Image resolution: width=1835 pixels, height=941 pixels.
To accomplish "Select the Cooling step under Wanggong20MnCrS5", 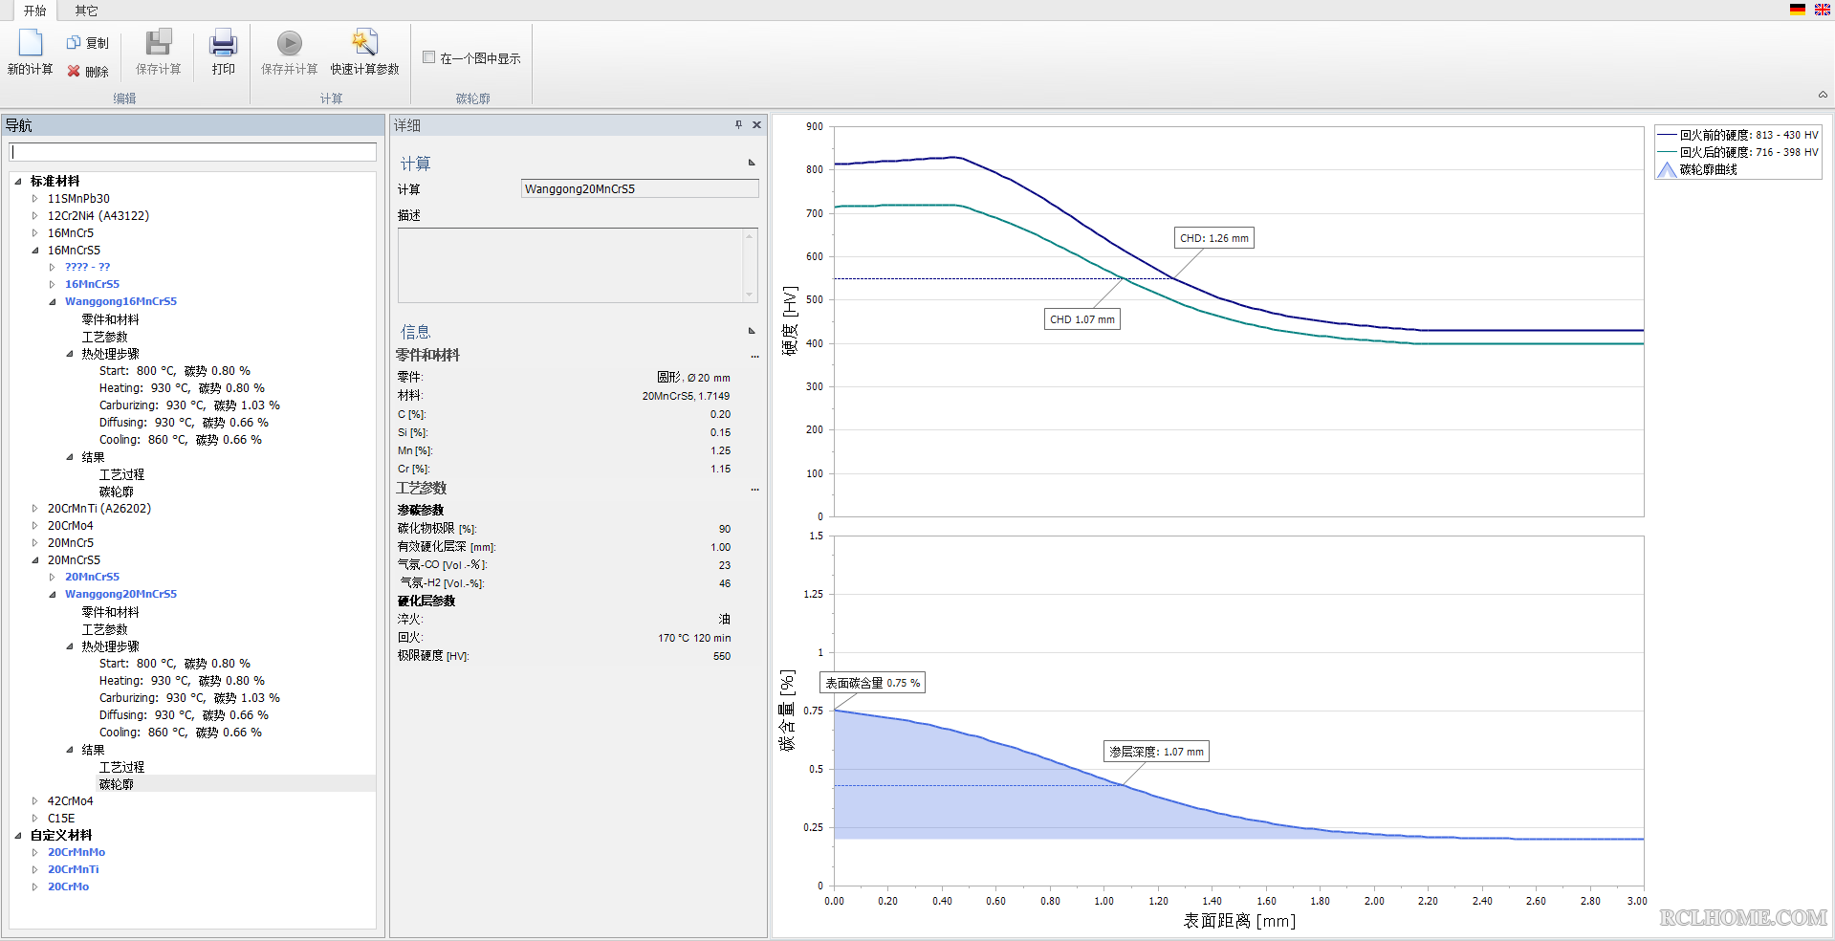I will click(x=180, y=733).
